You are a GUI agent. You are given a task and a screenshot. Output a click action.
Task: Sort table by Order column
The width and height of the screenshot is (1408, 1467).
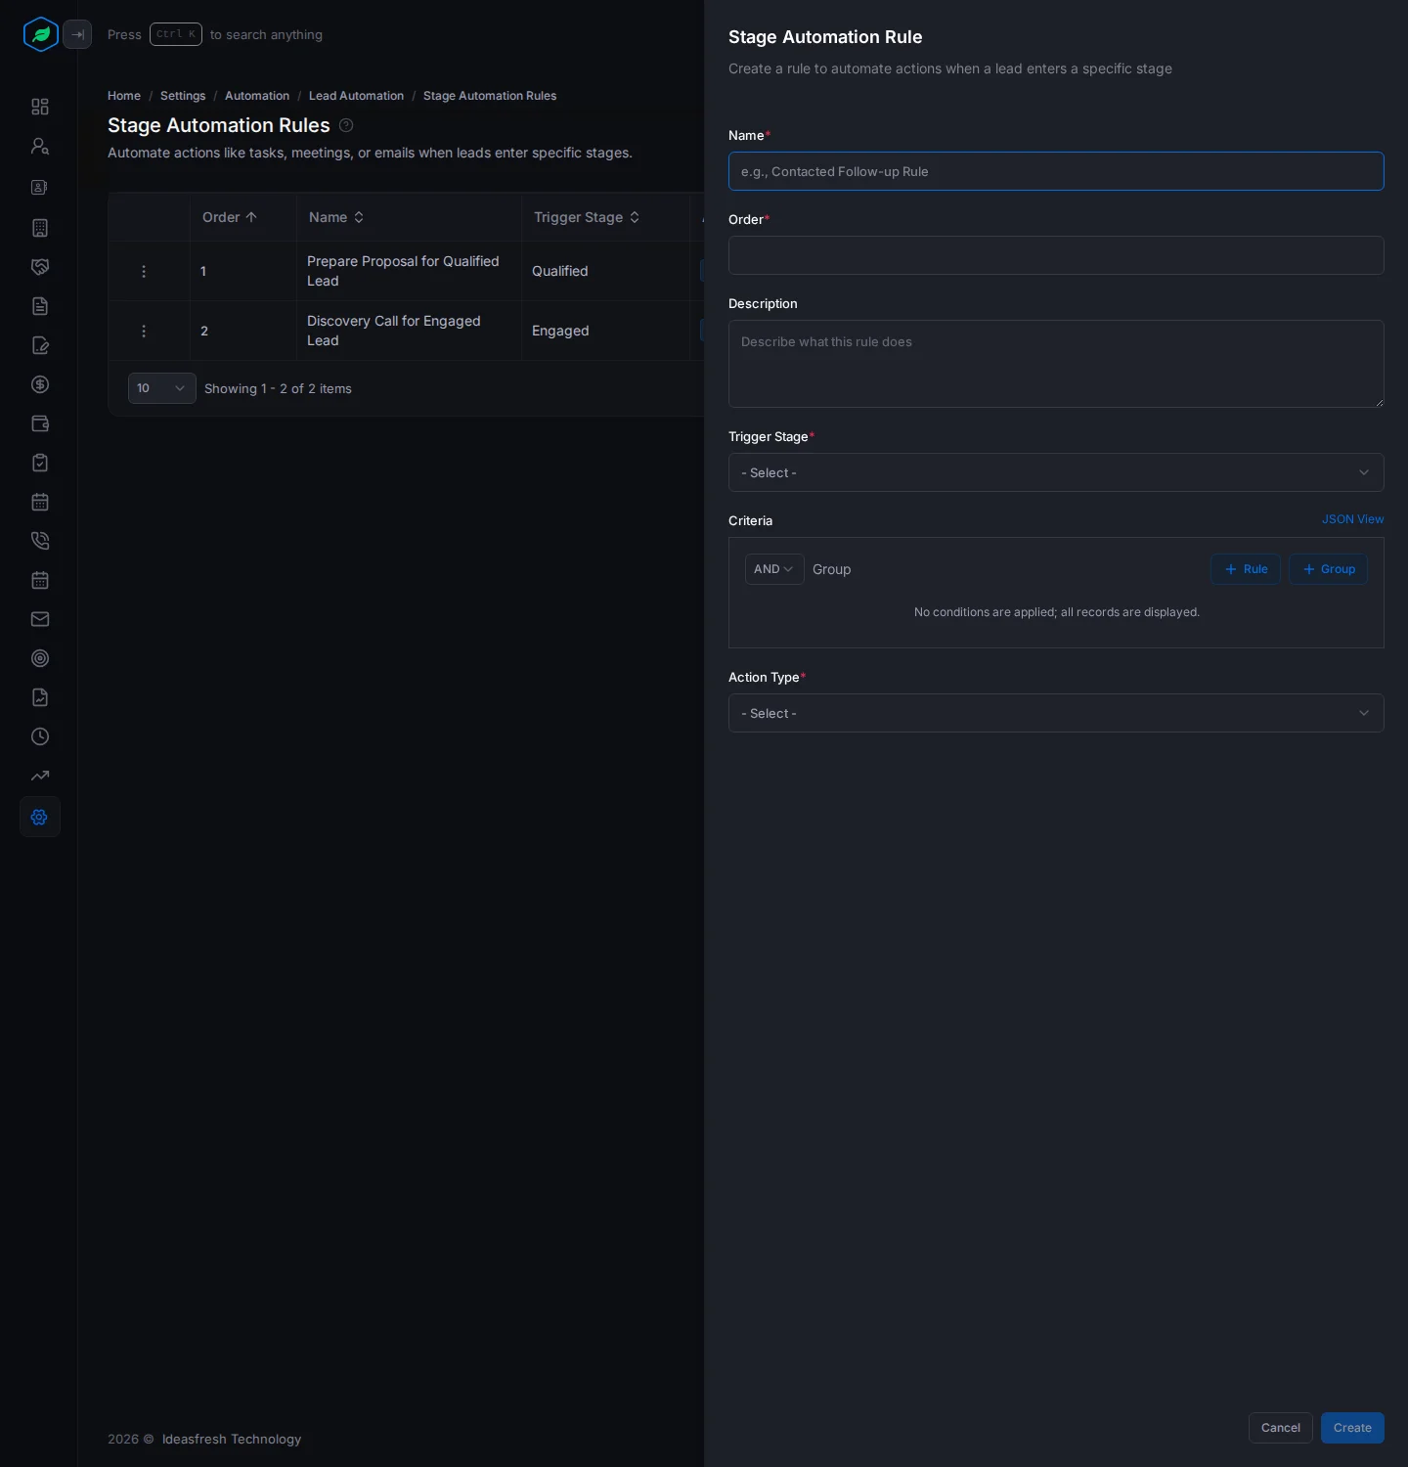click(x=230, y=217)
